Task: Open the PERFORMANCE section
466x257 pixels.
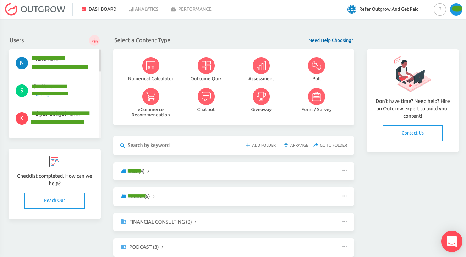Action: tap(191, 9)
